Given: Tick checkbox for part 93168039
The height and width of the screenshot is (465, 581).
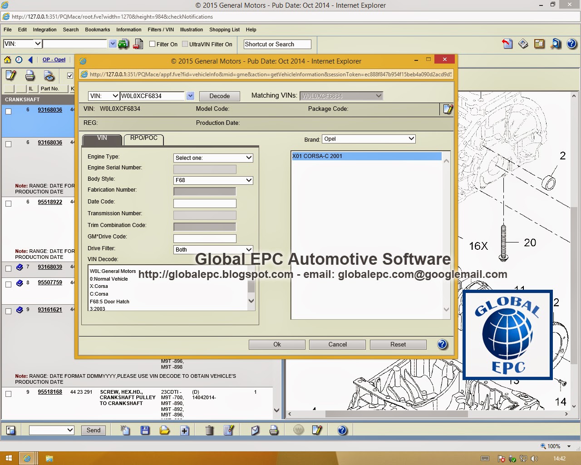Looking at the screenshot, I should tap(8, 268).
